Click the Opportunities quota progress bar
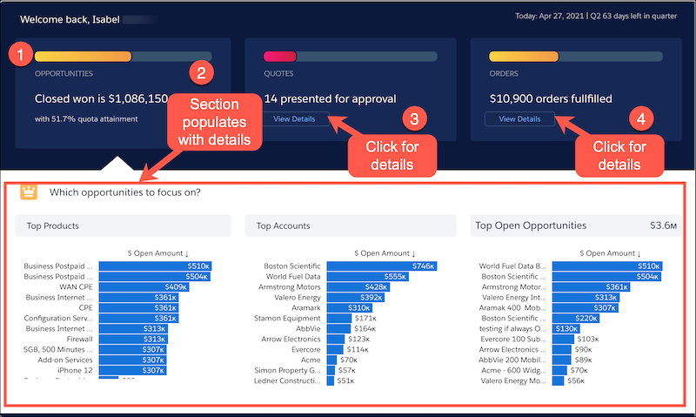 pyautogui.click(x=124, y=57)
